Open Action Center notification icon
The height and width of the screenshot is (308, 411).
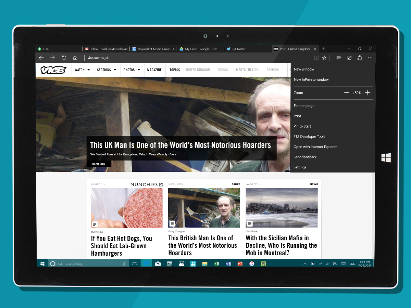coord(335,264)
